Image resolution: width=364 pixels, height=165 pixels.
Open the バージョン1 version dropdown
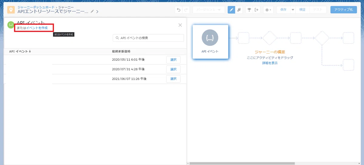tap(209, 10)
